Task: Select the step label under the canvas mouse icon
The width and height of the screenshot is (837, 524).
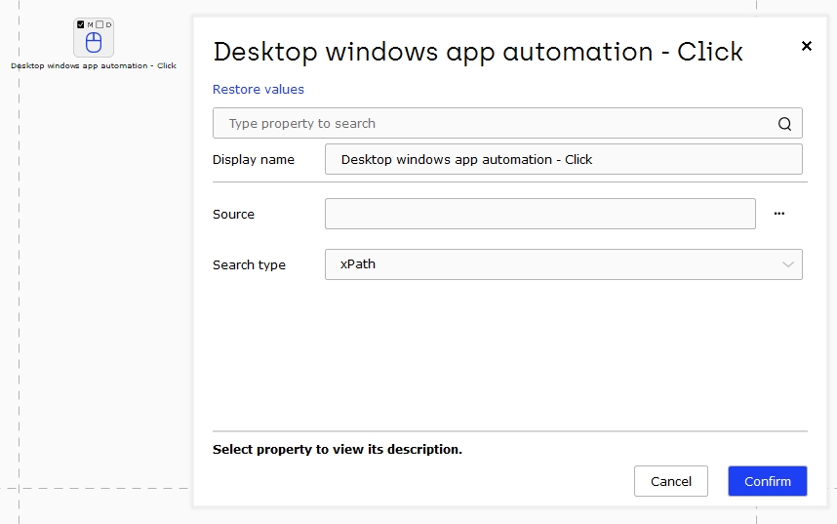Action: point(94,65)
